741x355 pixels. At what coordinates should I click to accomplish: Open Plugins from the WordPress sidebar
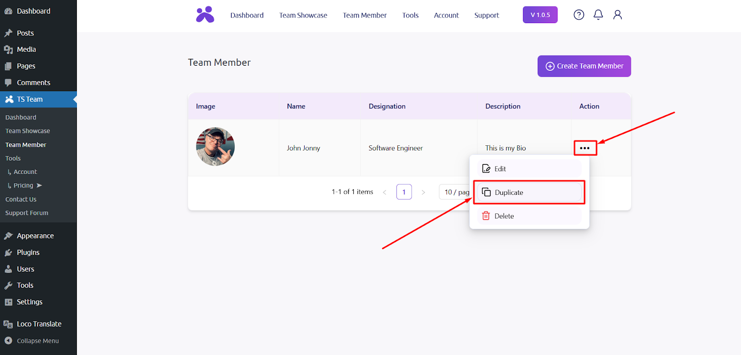[28, 252]
